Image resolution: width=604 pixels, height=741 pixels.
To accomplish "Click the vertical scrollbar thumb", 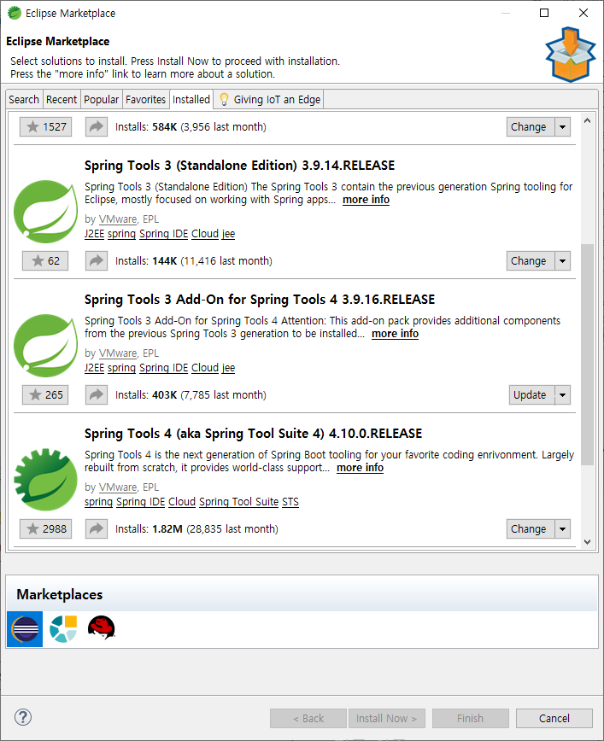I will pos(588,355).
